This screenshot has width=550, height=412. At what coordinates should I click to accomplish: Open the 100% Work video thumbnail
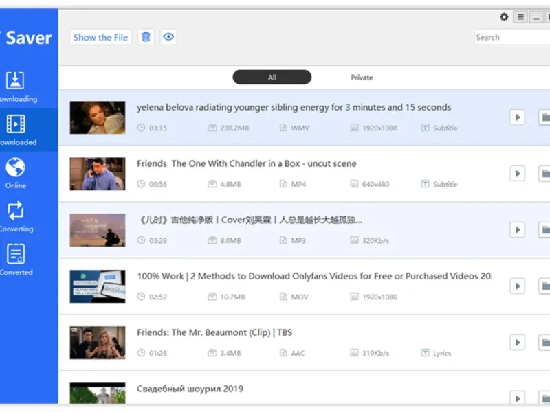(x=98, y=286)
